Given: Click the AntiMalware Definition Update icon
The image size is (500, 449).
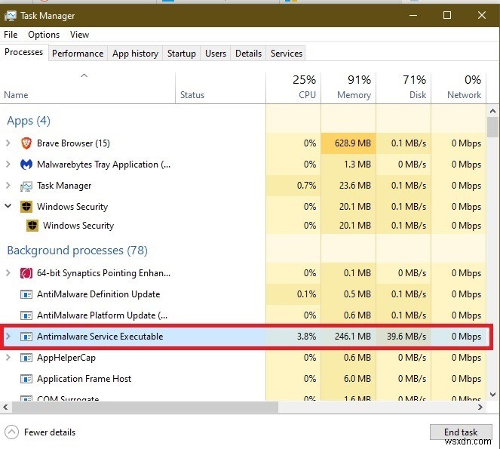Looking at the screenshot, I should [x=26, y=294].
